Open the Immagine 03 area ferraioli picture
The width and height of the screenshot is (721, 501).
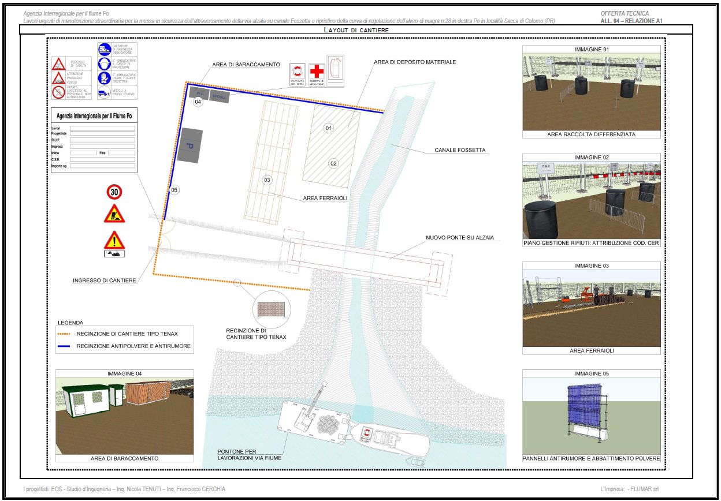(x=592, y=308)
